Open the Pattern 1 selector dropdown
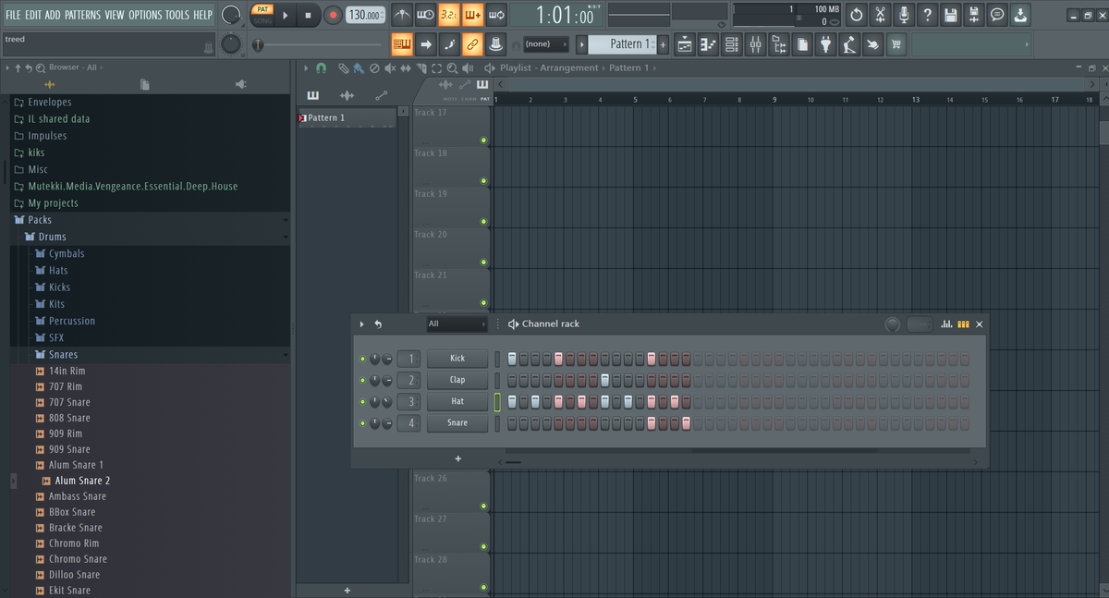 (x=621, y=43)
